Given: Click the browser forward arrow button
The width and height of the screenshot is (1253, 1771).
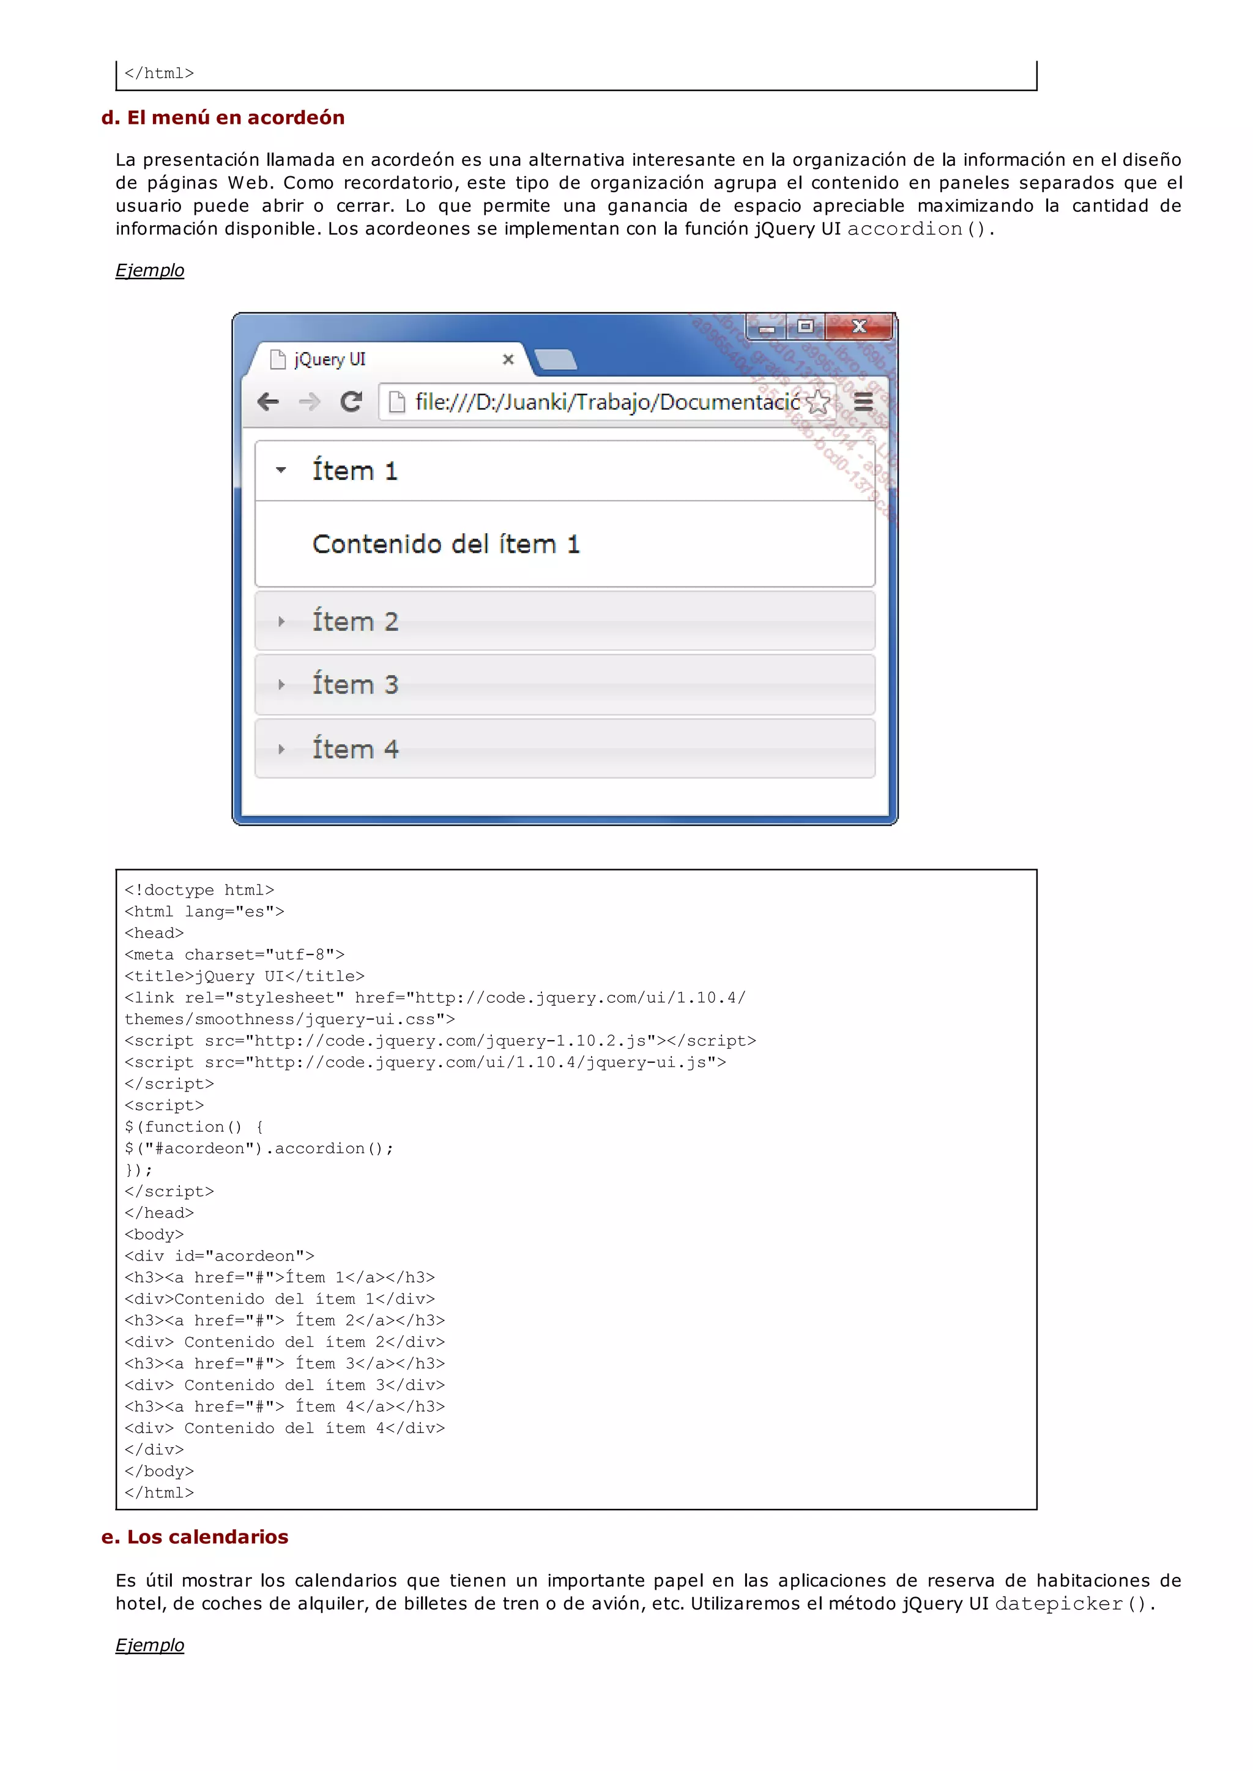Looking at the screenshot, I should click(x=310, y=402).
